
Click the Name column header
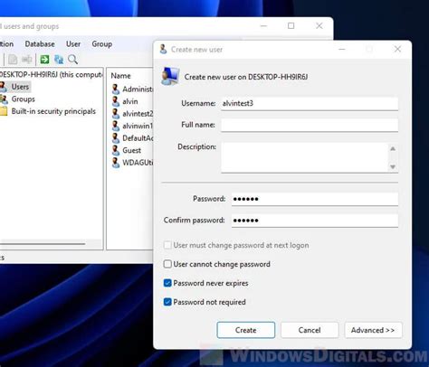click(121, 76)
